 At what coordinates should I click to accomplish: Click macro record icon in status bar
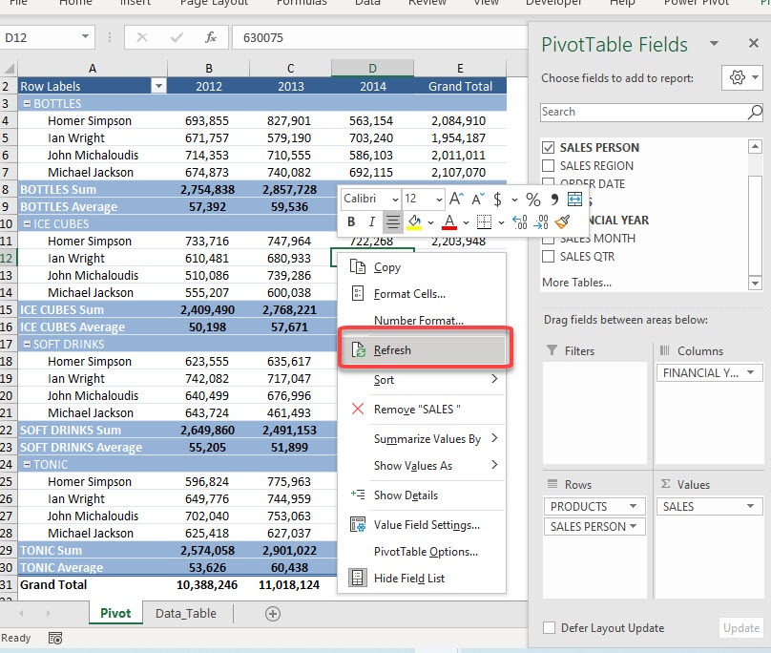pyautogui.click(x=55, y=639)
